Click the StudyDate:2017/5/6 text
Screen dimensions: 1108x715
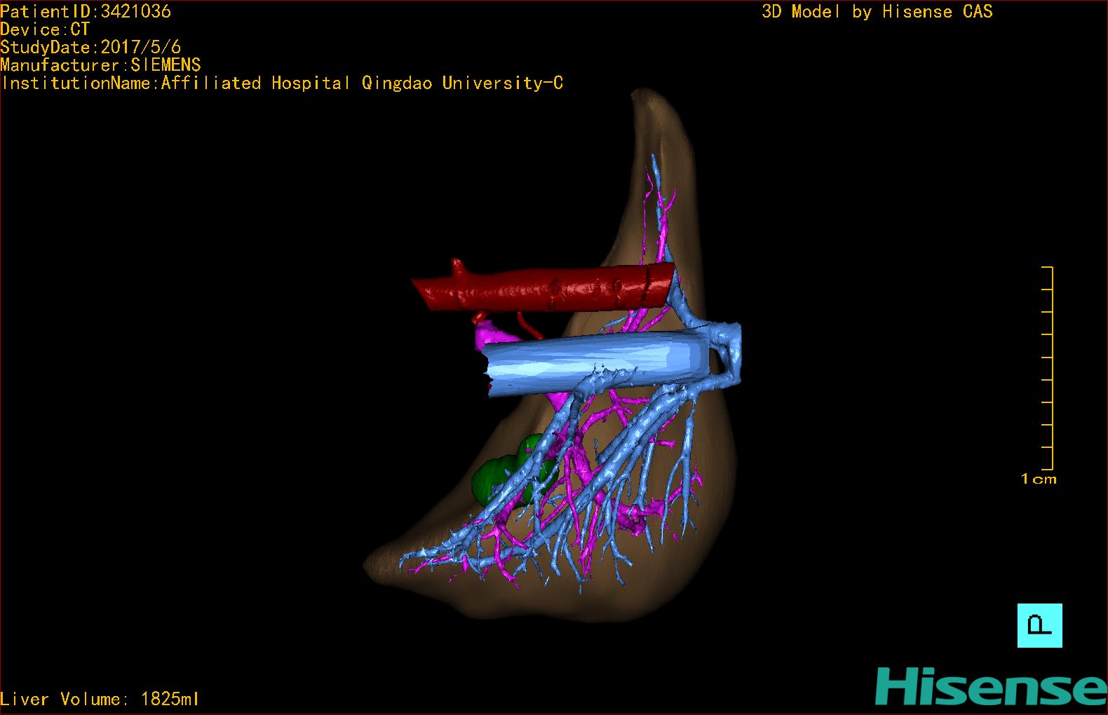click(90, 47)
